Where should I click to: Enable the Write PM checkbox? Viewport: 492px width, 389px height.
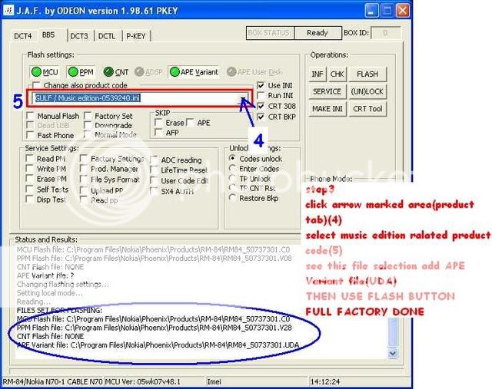[29, 169]
